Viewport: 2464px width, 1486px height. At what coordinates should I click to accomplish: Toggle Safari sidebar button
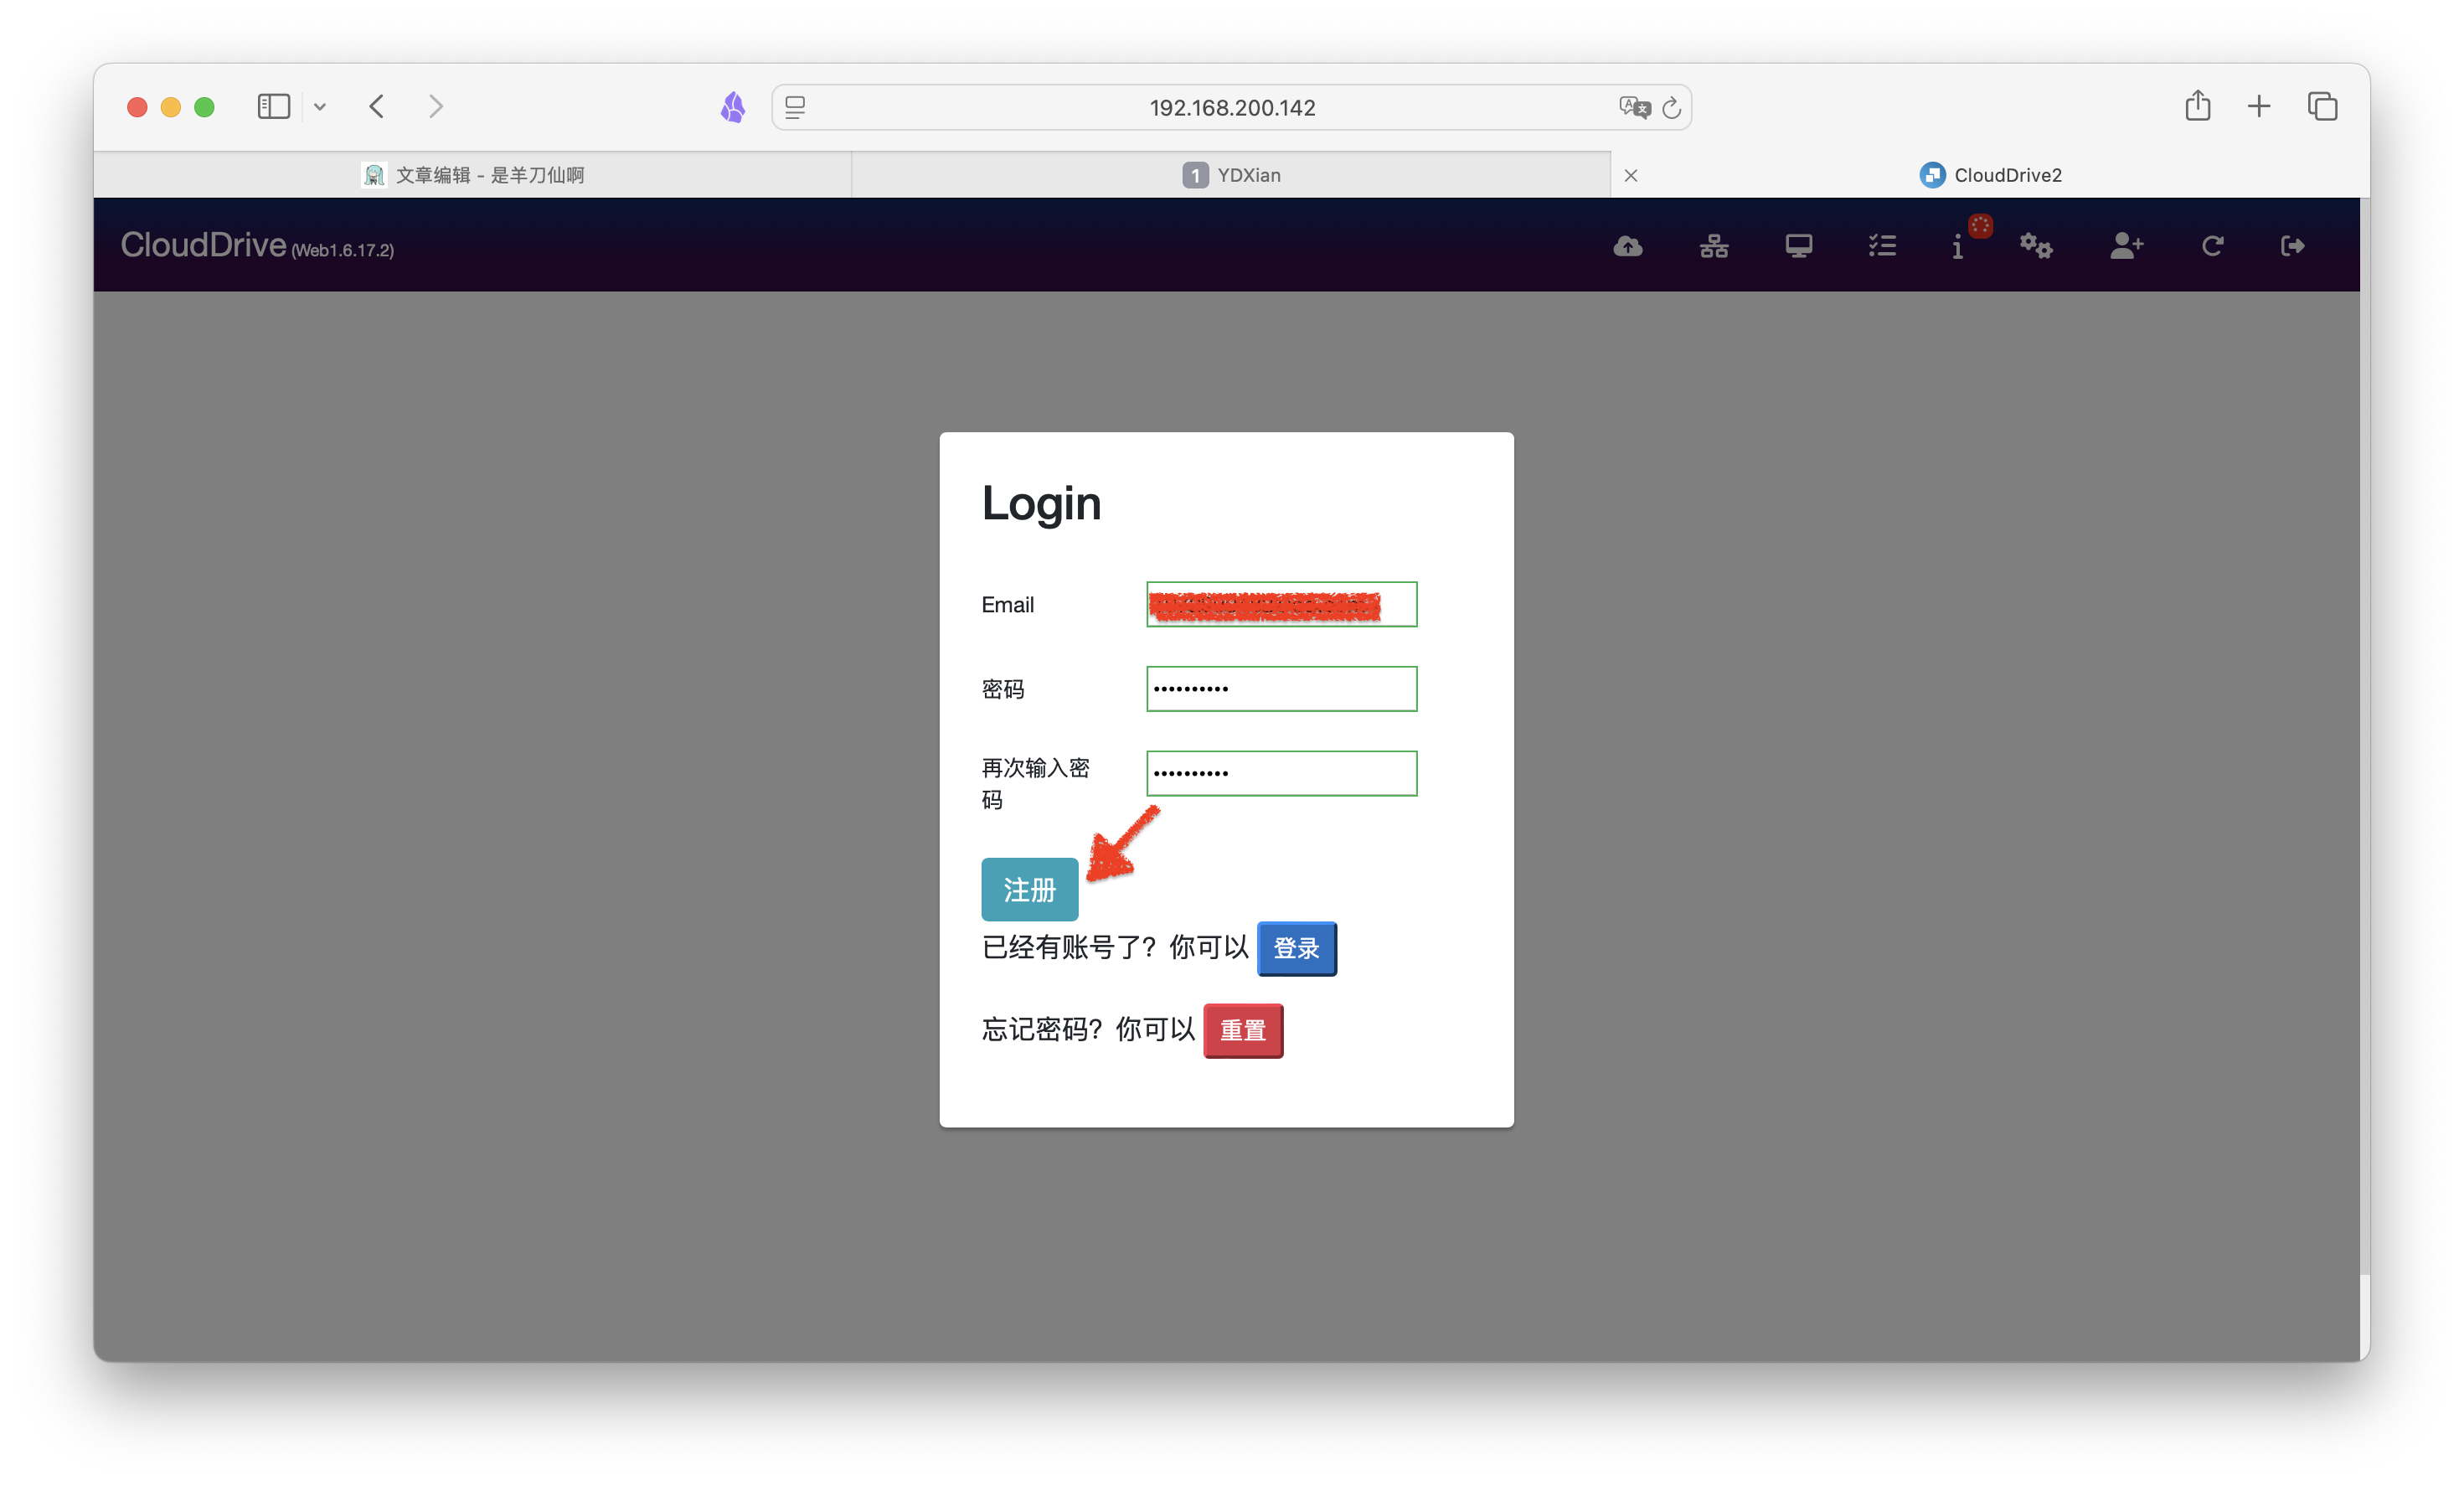coord(273,106)
